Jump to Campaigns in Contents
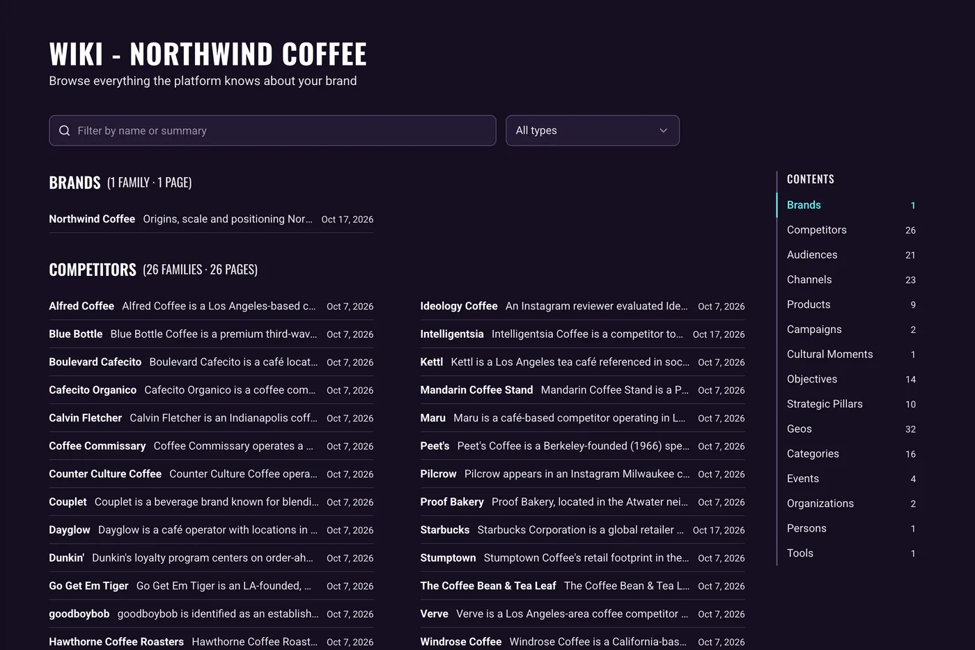 pos(851,330)
